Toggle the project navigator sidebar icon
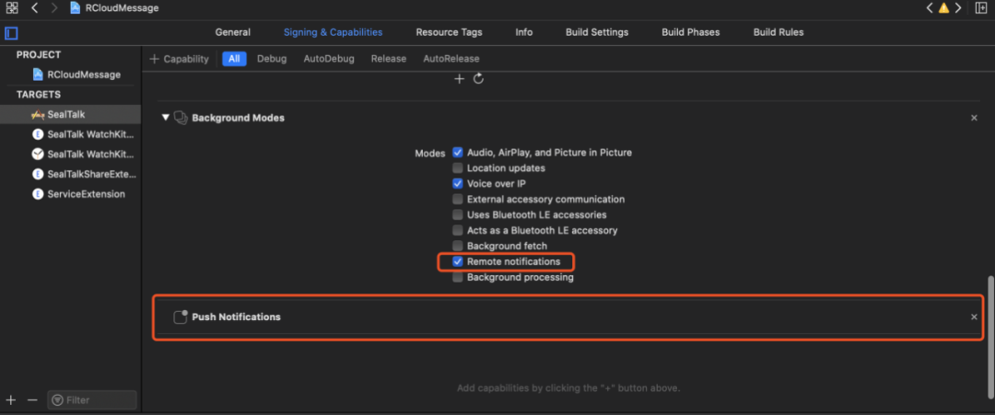Viewport: 995px width, 415px height. (11, 33)
